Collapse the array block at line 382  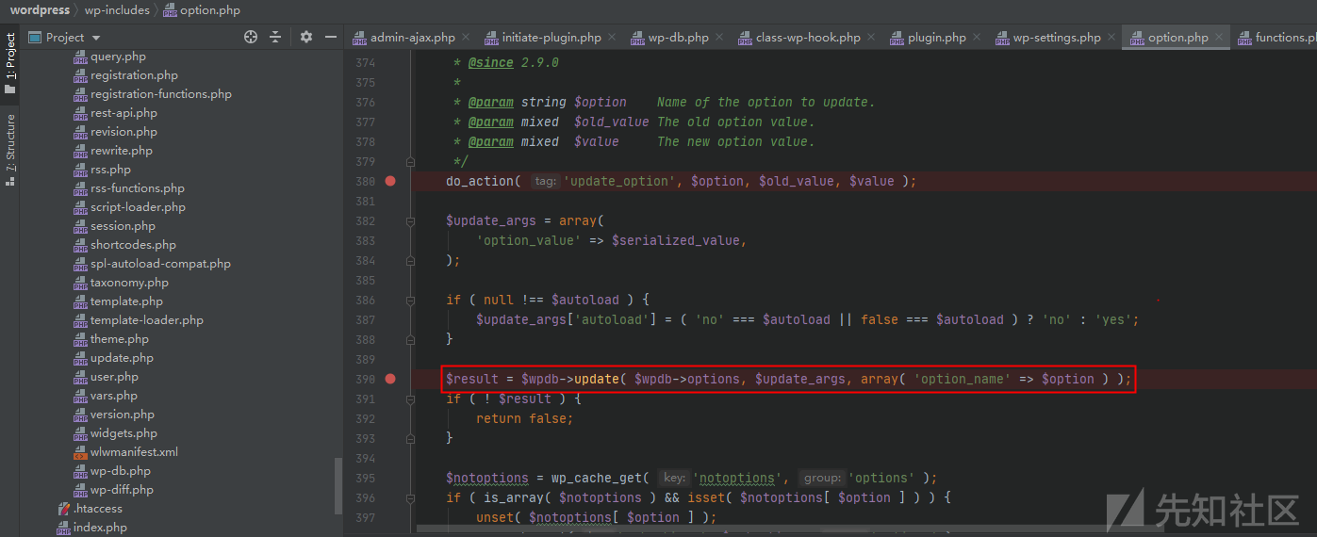(411, 220)
